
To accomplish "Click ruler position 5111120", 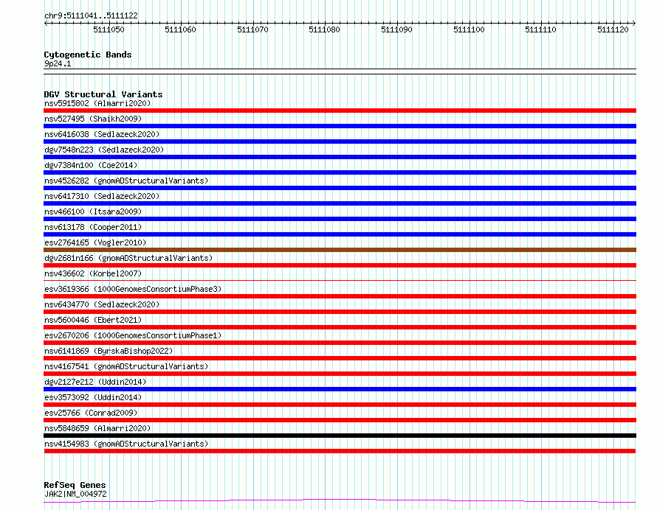I will point(613,29).
